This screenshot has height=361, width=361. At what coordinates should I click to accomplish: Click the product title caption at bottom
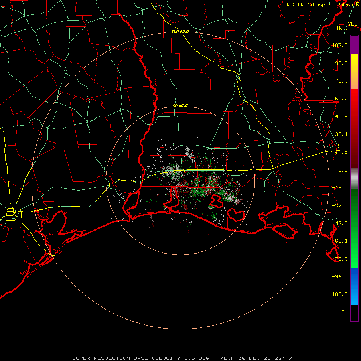[x=182, y=358]
